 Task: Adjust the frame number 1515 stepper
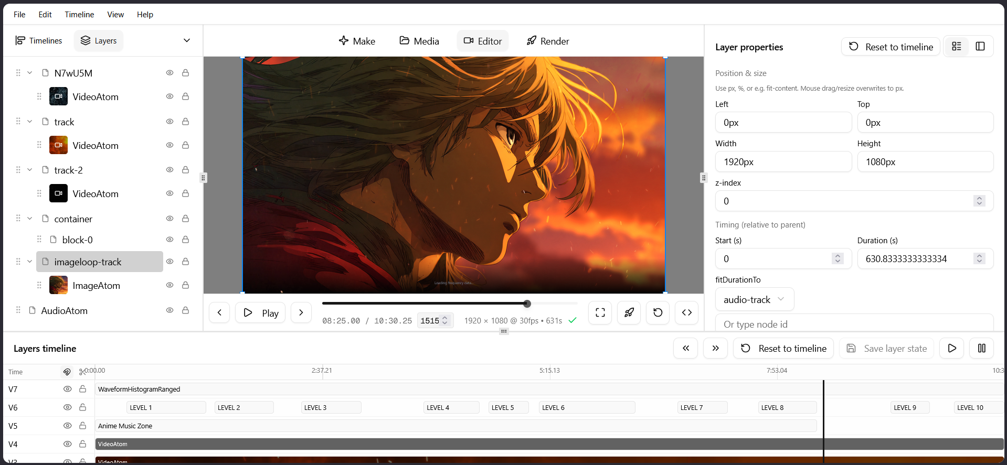(x=445, y=320)
